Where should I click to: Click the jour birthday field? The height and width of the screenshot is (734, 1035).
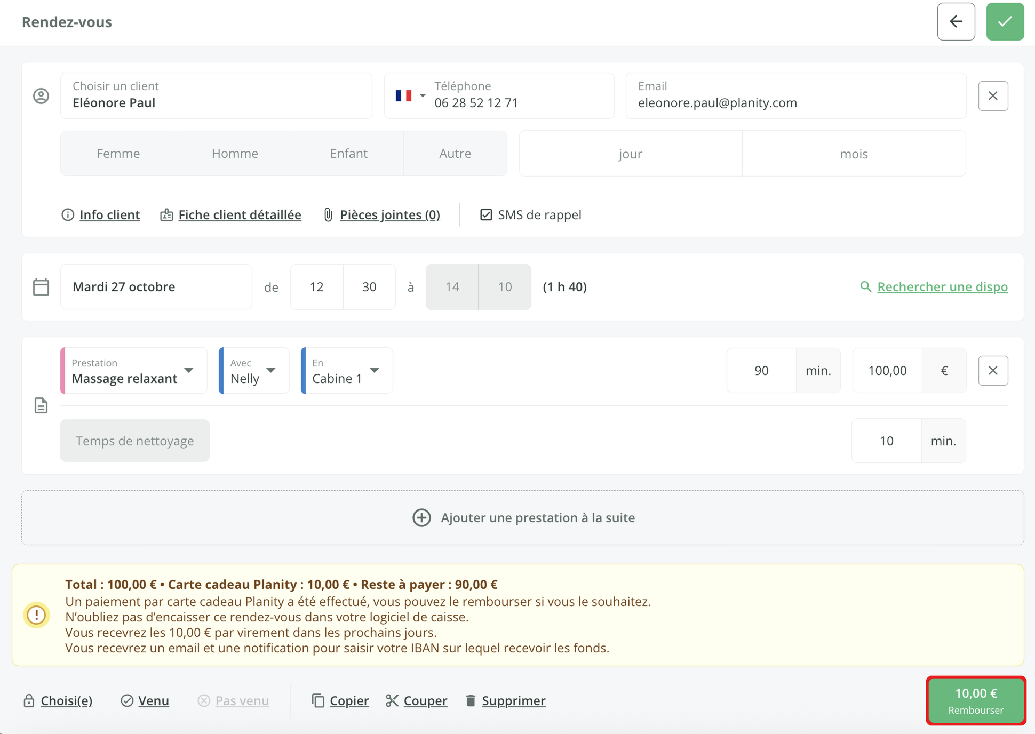pyautogui.click(x=631, y=154)
